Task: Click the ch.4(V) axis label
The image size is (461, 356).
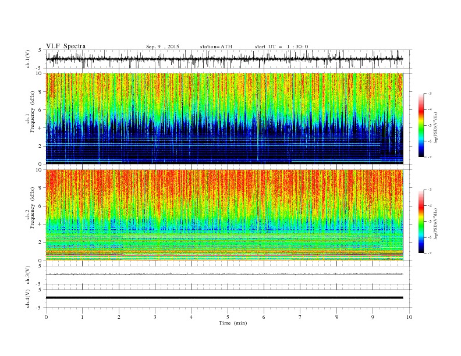Action: tap(28, 298)
